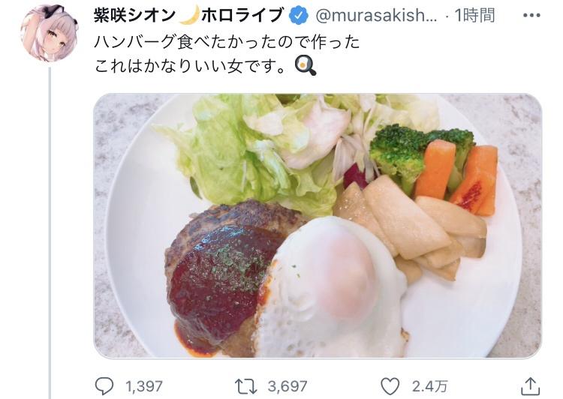Click the retweet count 3,697
Screen dimensions: 563x399
tap(288, 386)
